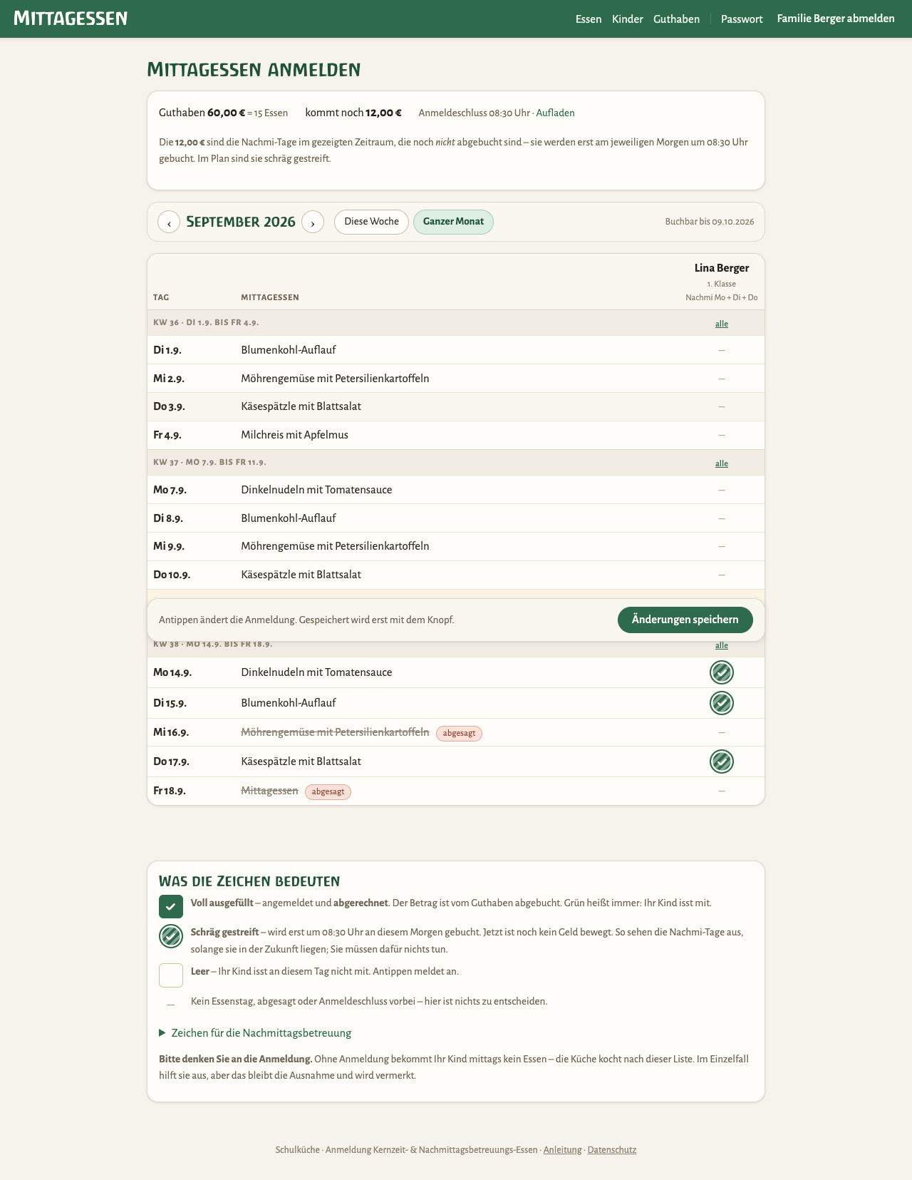Click alle link for KW 38
The height and width of the screenshot is (1180, 912).
point(722,645)
